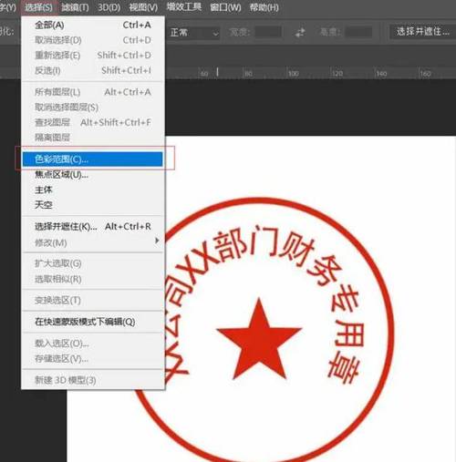456x462 pixels.
Task: Click the 选择并遮住... button in options bar
Action: [422, 32]
